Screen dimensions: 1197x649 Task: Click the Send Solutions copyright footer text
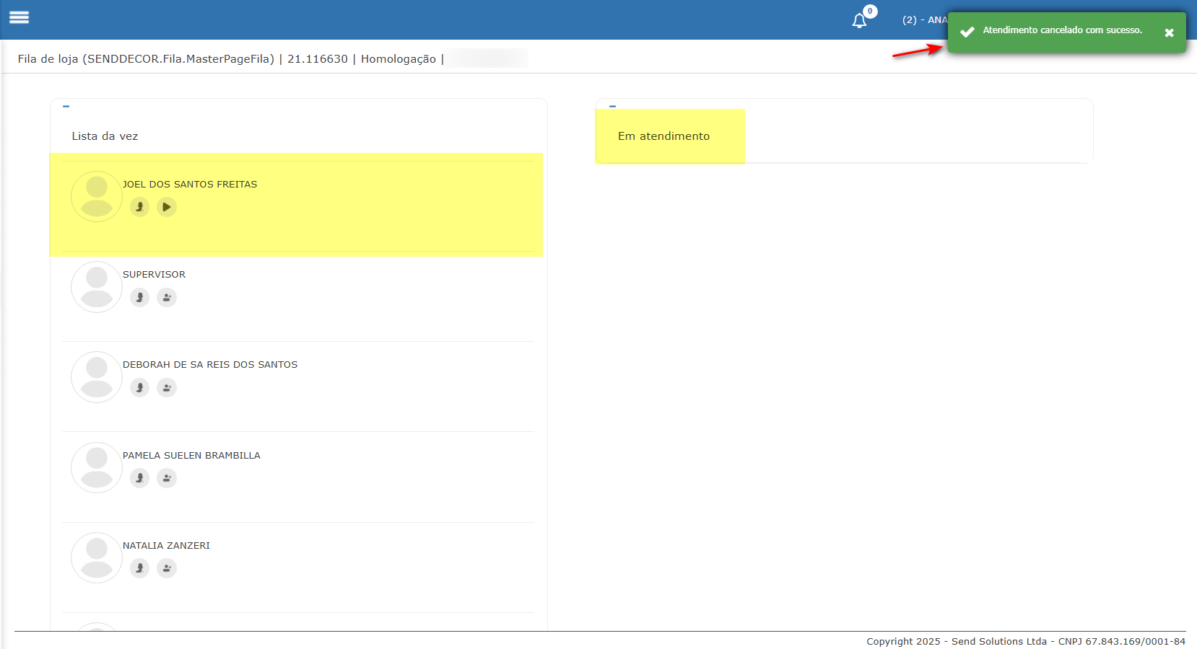1026,642
